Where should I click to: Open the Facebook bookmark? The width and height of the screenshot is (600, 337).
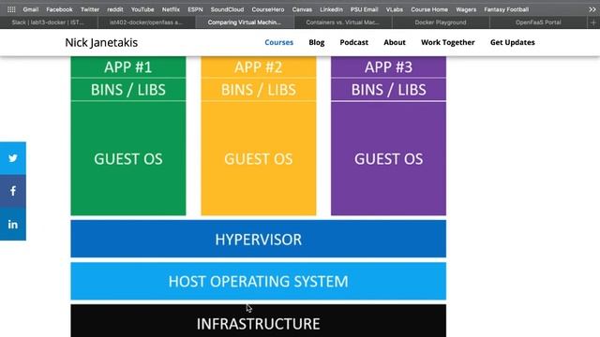(59, 9)
